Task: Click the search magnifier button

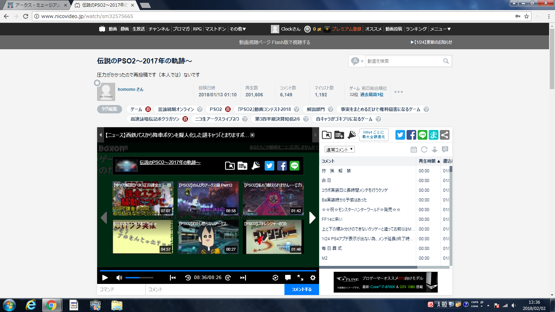Action: (x=446, y=61)
